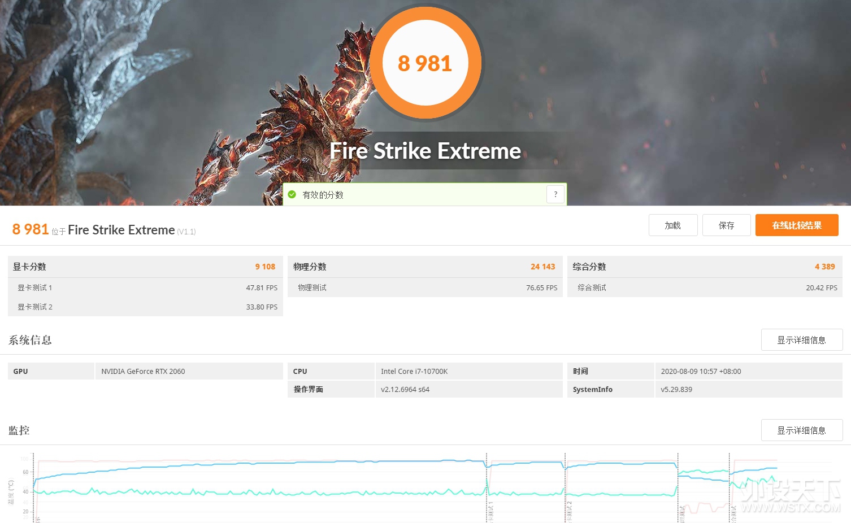The image size is (851, 523).
Task: Select physics score value 24 143
Action: (543, 267)
